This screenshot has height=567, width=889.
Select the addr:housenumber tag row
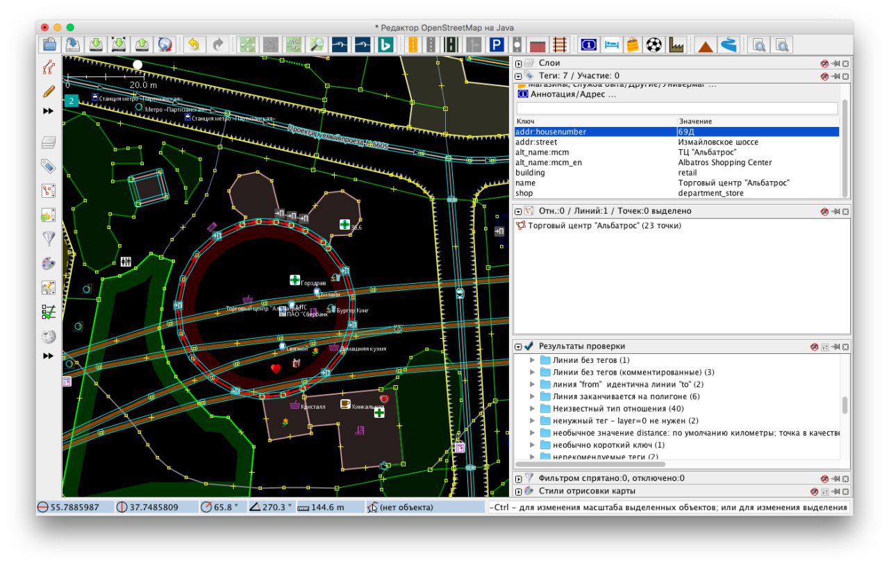(677, 132)
